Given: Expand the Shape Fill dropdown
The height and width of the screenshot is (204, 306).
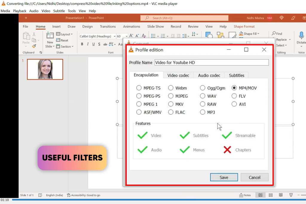Looking at the screenshot, I should tap(258, 34).
